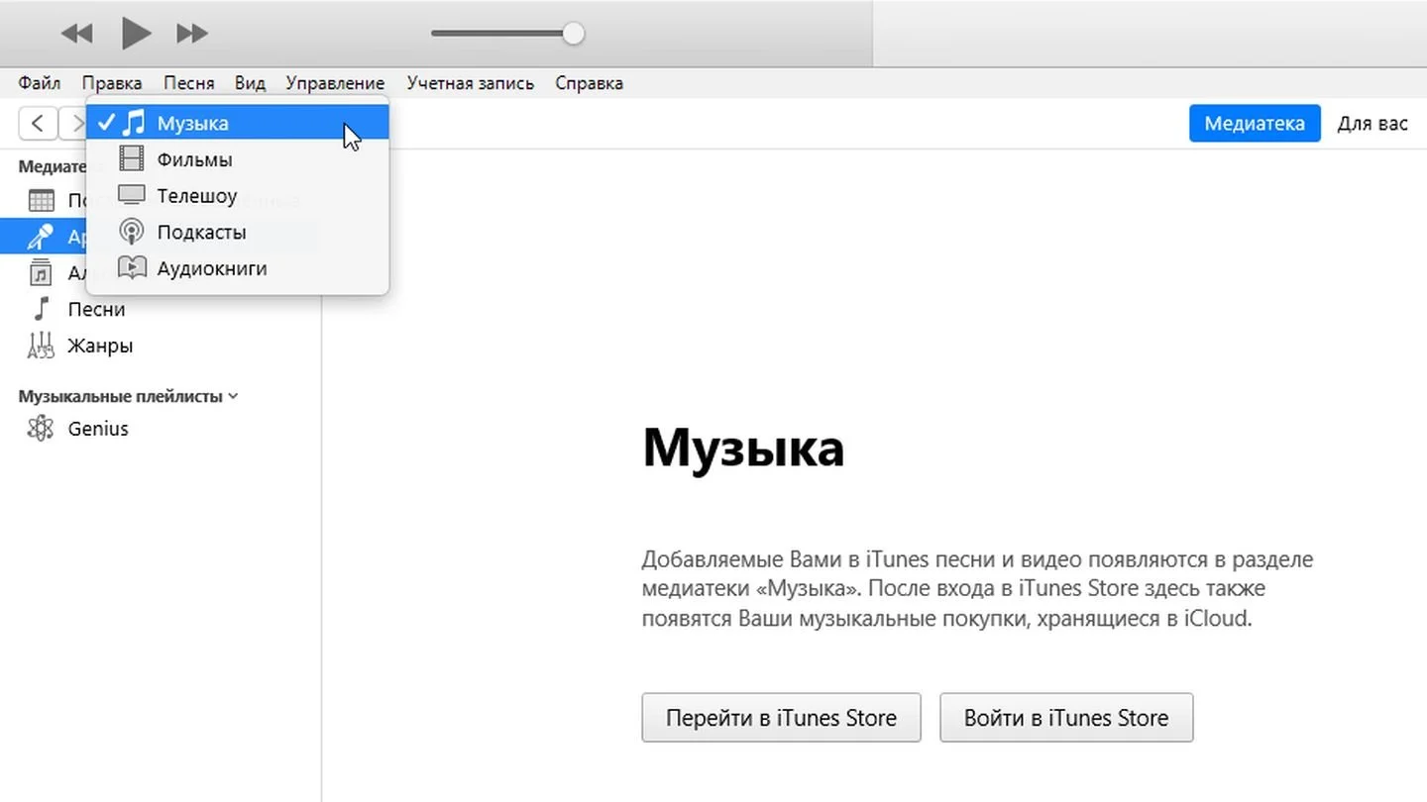Click the book icon beside Аудиокниги
Image resolution: width=1427 pixels, height=802 pixels.
point(132,267)
